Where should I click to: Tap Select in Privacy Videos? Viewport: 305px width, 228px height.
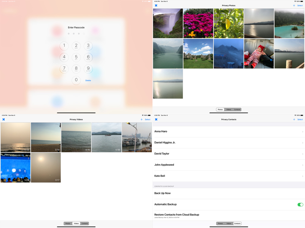[147, 119]
